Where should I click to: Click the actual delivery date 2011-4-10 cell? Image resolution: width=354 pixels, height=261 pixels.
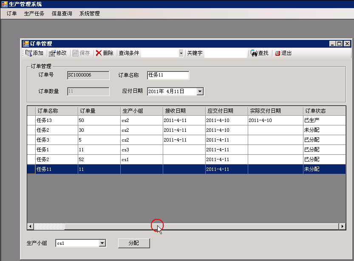point(275,120)
